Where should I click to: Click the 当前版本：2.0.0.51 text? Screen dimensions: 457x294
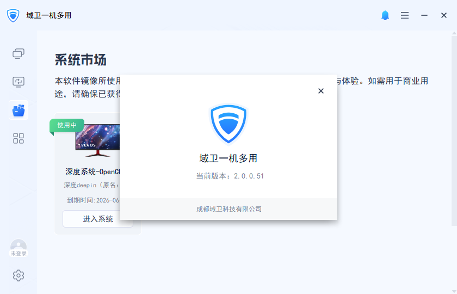coord(230,176)
